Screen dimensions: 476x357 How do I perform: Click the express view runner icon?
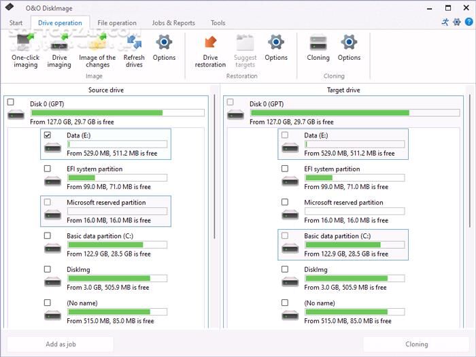[445, 22]
